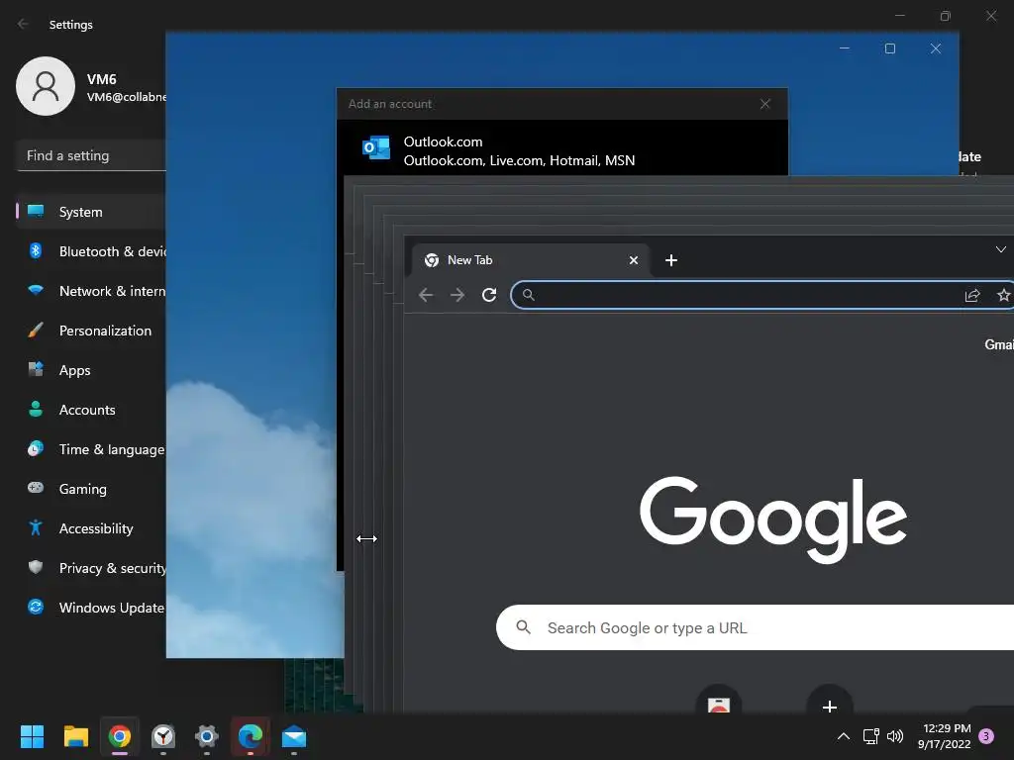
Task: Click the sync icon beside Windows Update
Action: click(x=36, y=607)
